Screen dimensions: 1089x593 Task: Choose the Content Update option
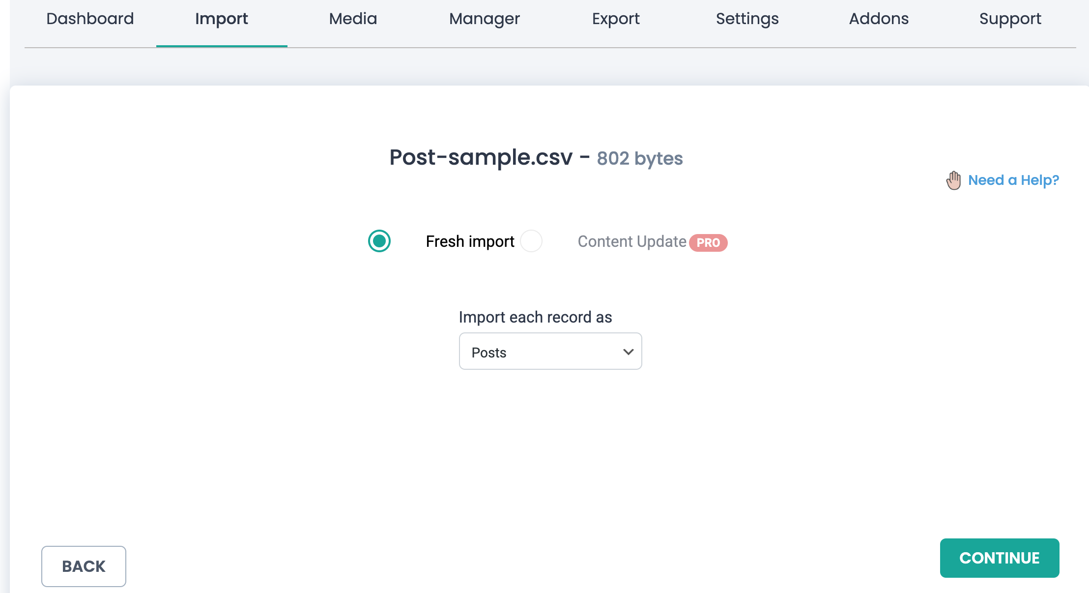[x=632, y=241]
